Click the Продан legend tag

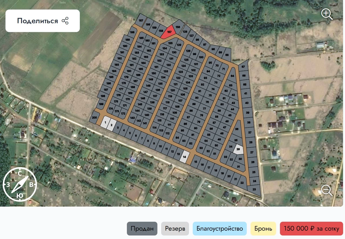pyautogui.click(x=142, y=229)
